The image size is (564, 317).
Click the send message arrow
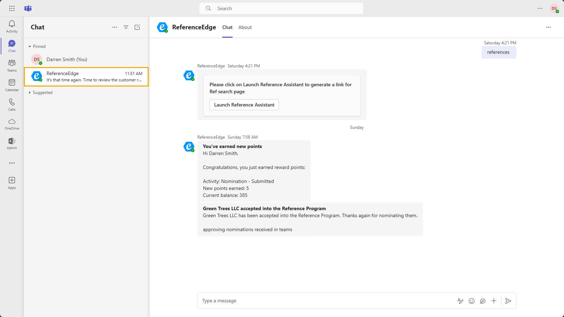(508, 301)
